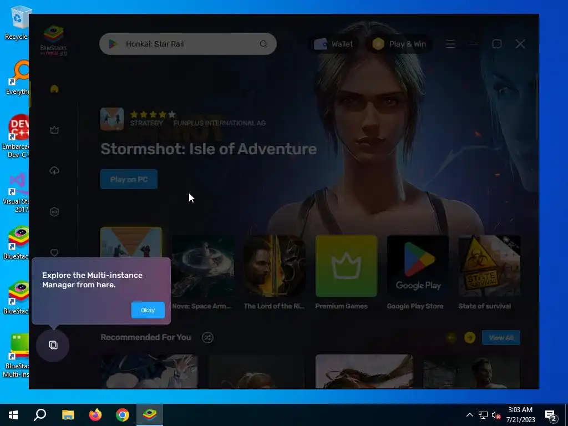The height and width of the screenshot is (426, 568).
Task: Click the View All button
Action: pos(501,338)
